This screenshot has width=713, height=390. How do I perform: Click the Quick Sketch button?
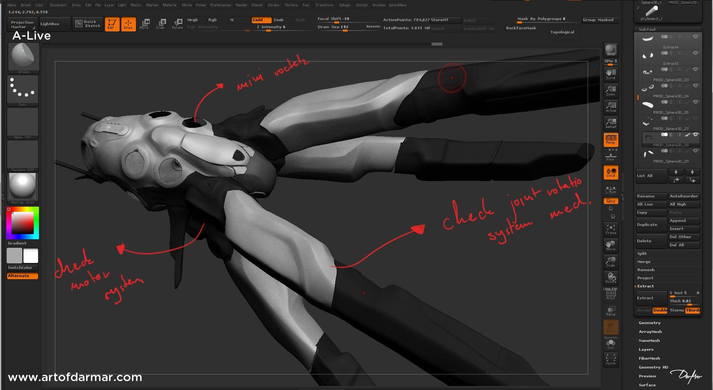(x=88, y=24)
